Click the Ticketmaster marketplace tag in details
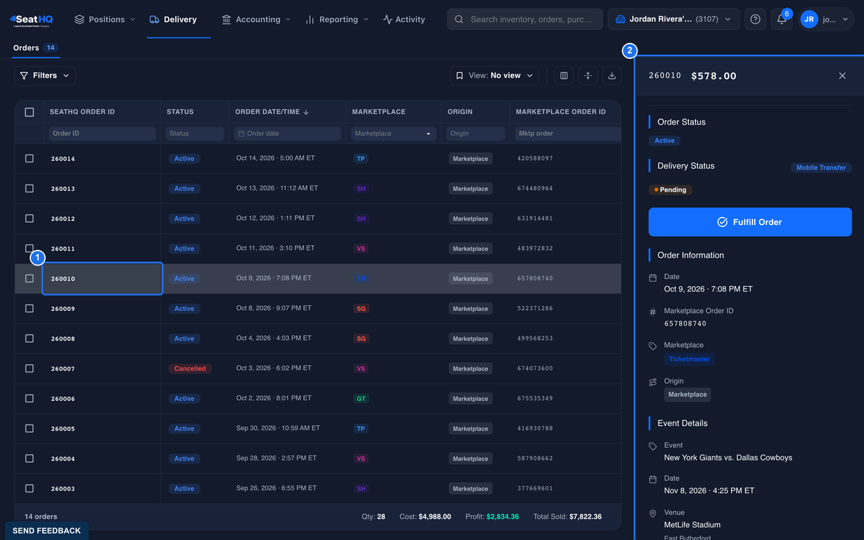 tap(690, 359)
